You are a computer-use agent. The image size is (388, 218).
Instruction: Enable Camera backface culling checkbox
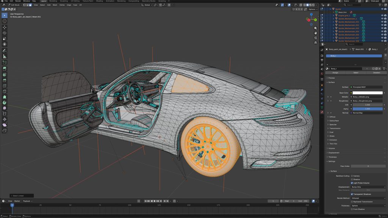tap(352, 176)
